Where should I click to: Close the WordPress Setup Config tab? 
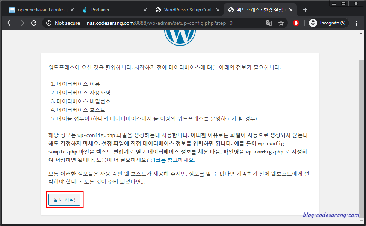click(x=218, y=10)
